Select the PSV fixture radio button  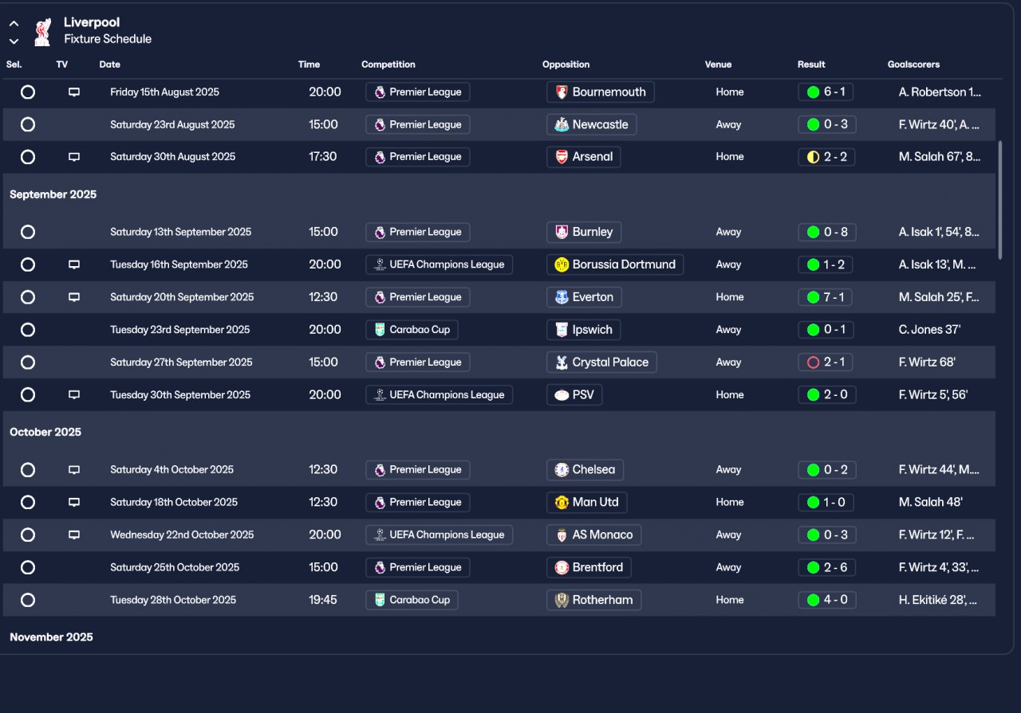(28, 395)
